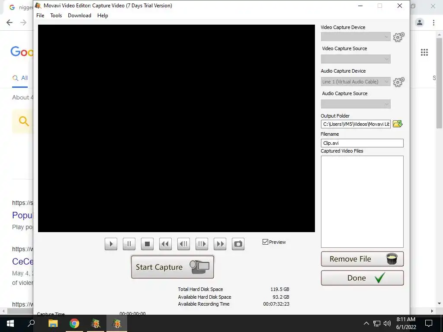Image resolution: width=443 pixels, height=332 pixels.
Task: Take a snapshot with camera icon
Action: pyautogui.click(x=238, y=244)
